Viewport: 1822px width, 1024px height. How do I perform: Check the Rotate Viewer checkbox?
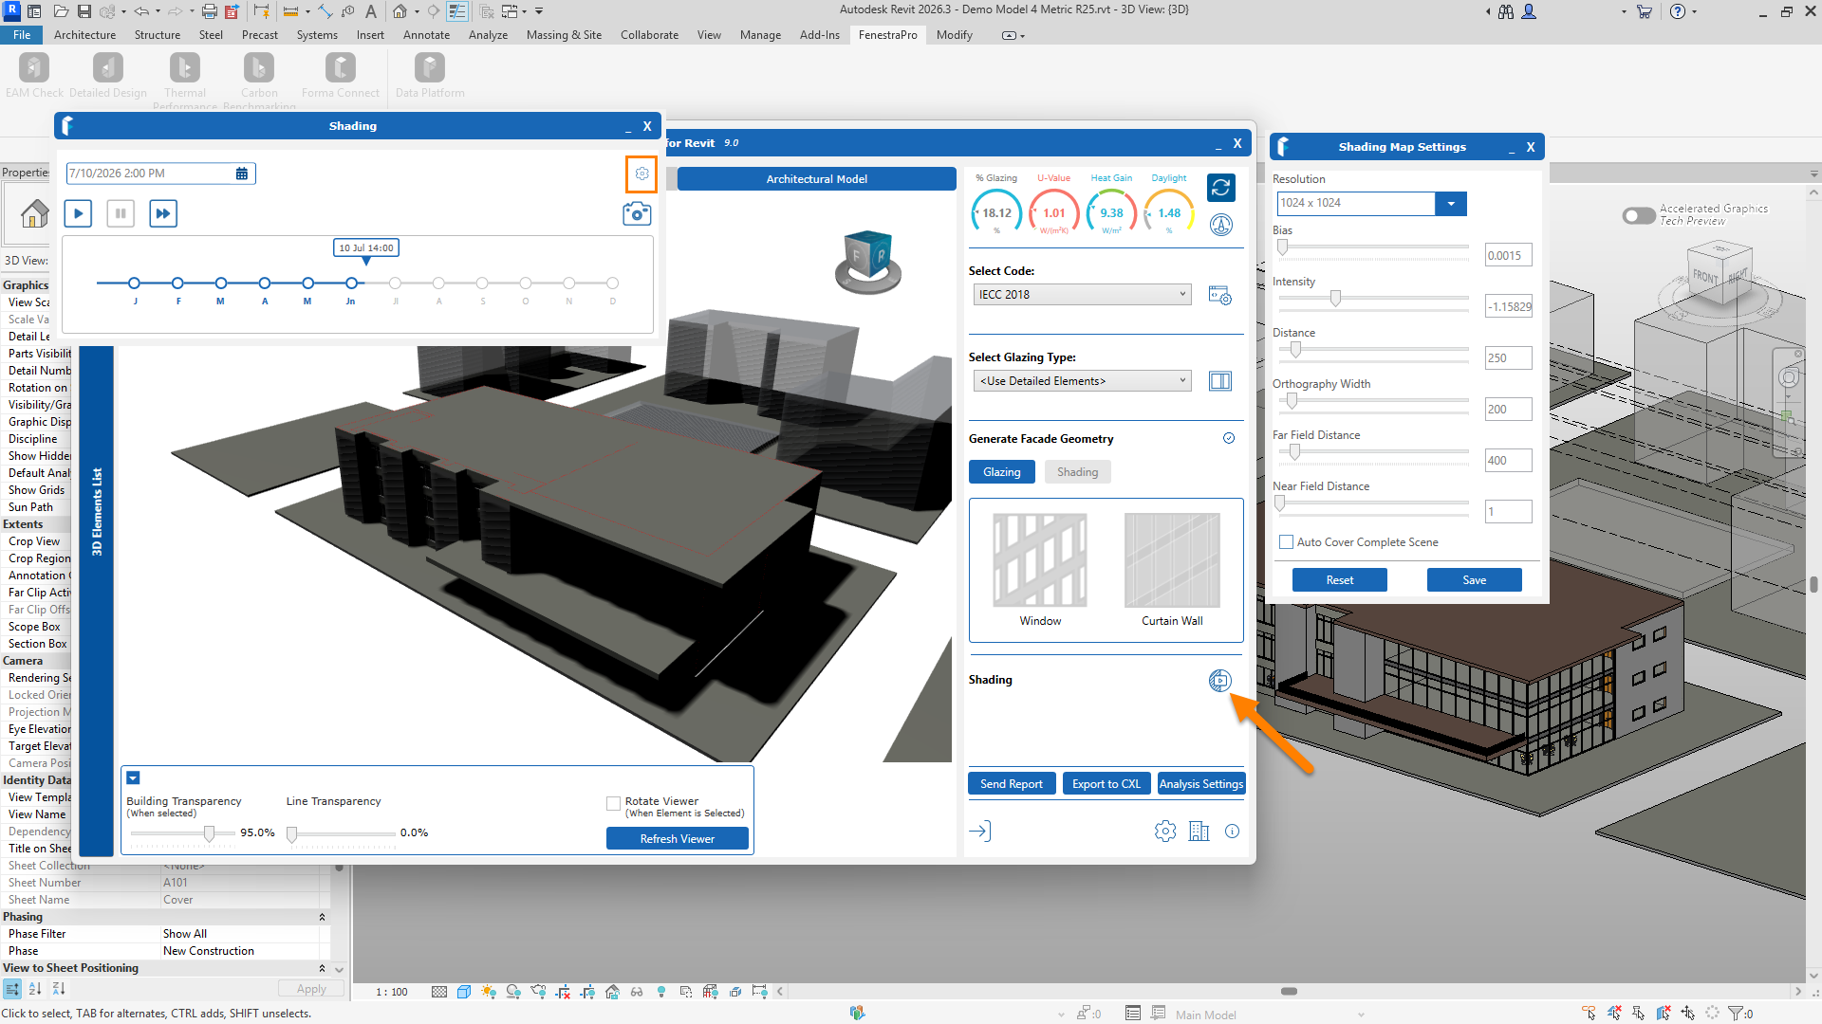(613, 804)
